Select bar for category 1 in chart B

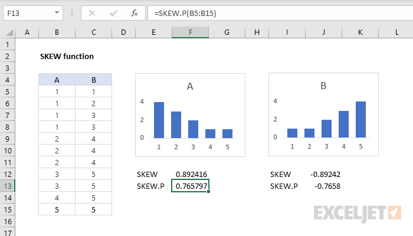pyautogui.click(x=292, y=133)
